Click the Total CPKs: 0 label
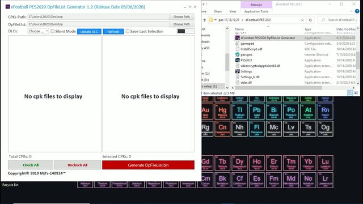 coord(20,156)
